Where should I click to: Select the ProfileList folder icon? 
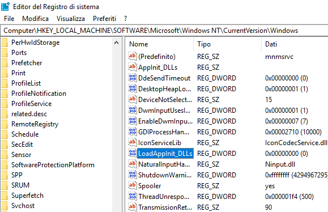(x=5, y=83)
